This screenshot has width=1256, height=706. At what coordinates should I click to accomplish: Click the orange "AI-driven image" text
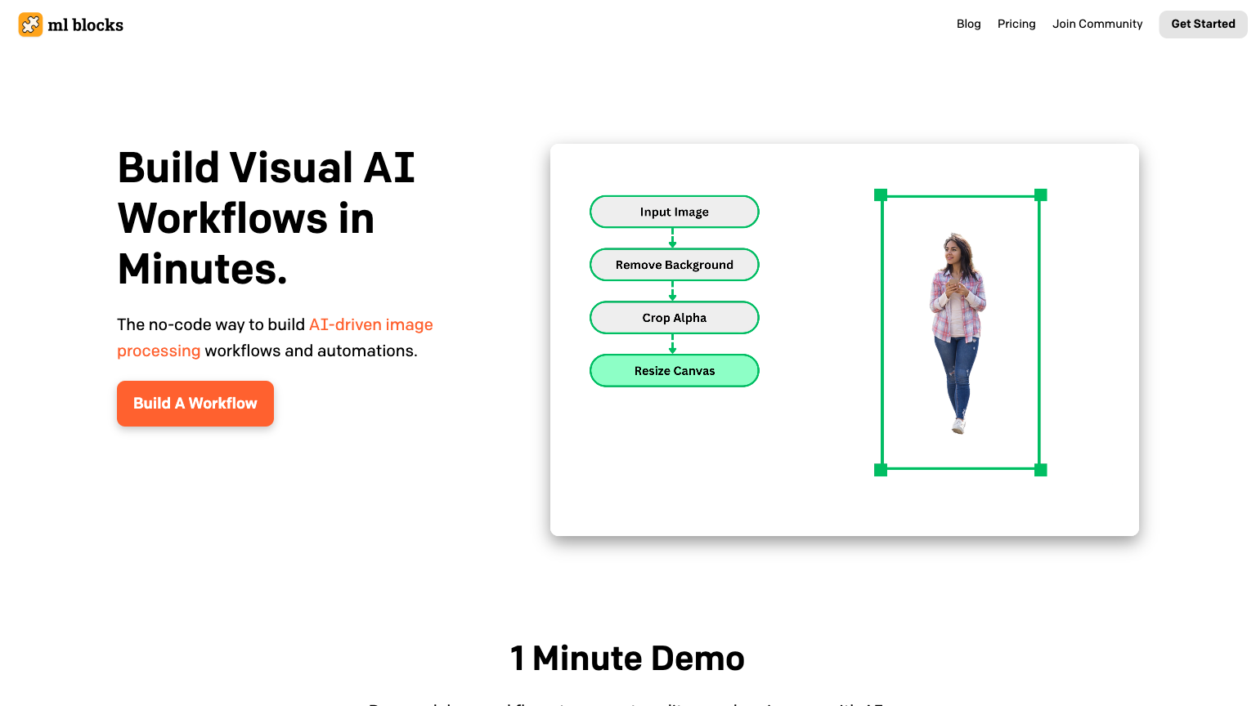click(370, 324)
